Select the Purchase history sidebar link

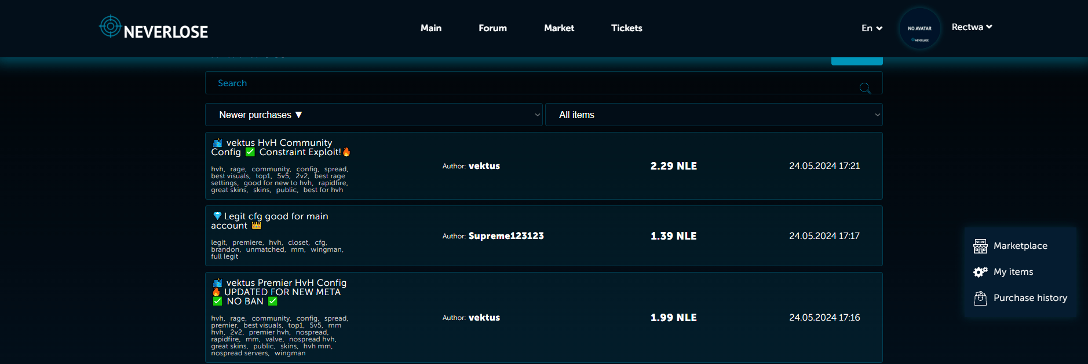[x=1030, y=297]
